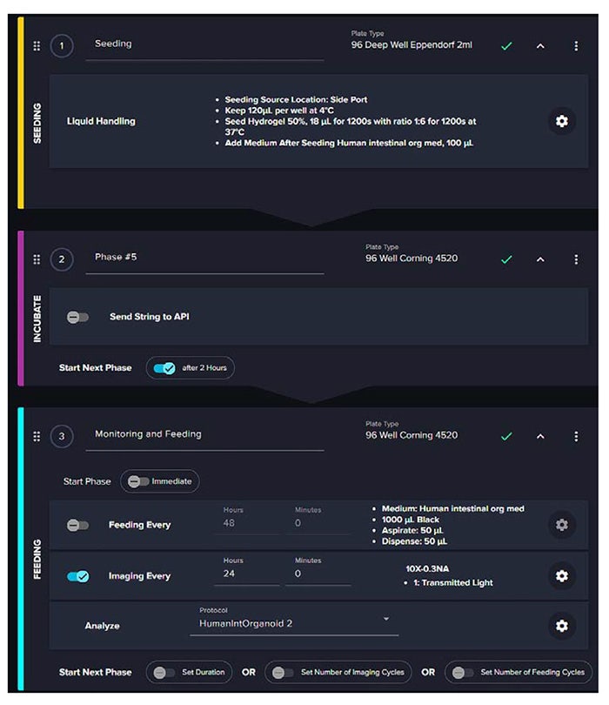Open the Feeding Every settings gear

pyautogui.click(x=562, y=525)
